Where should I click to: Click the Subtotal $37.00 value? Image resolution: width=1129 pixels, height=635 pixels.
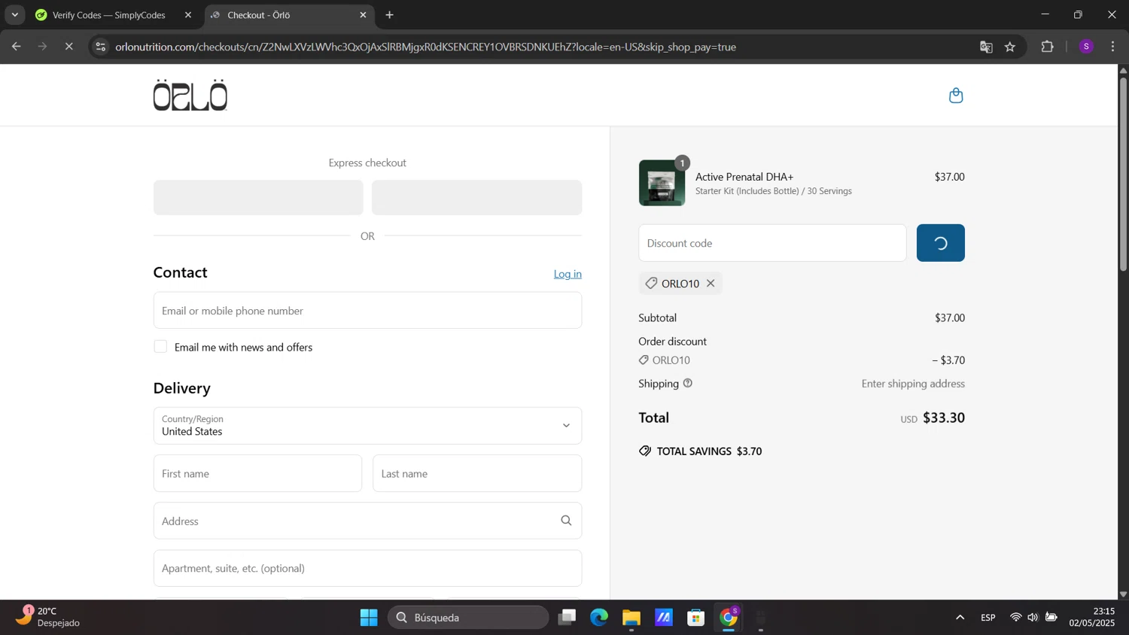point(950,318)
